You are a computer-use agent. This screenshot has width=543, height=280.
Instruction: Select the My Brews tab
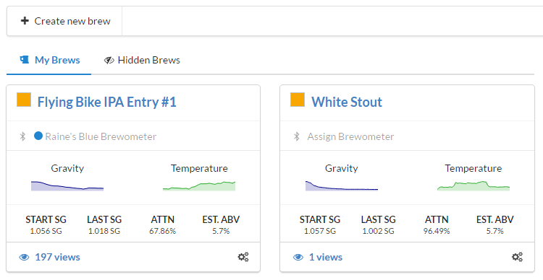(49, 60)
